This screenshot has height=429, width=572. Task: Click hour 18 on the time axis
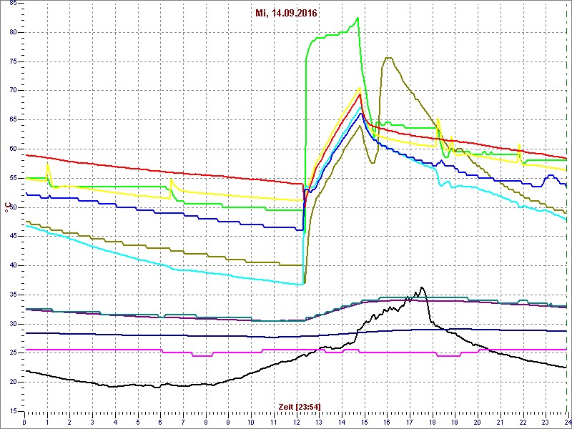(x=433, y=422)
